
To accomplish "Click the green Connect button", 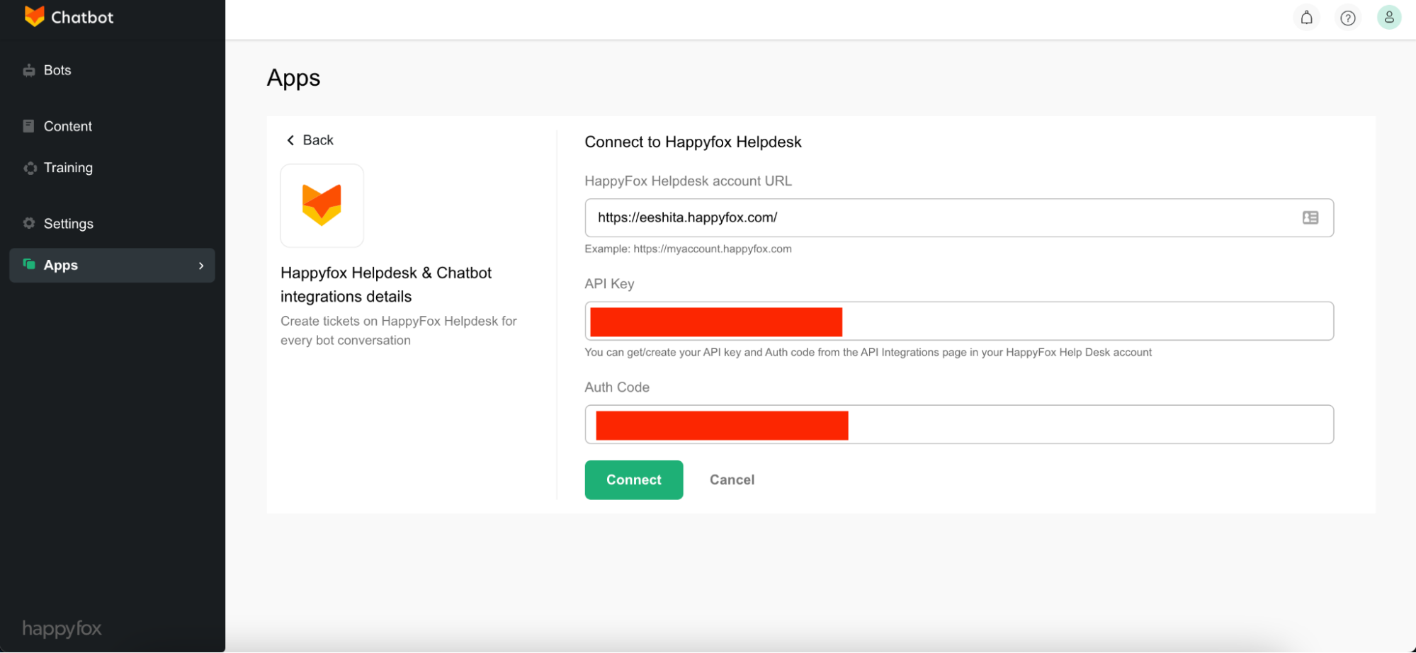I will click(633, 479).
